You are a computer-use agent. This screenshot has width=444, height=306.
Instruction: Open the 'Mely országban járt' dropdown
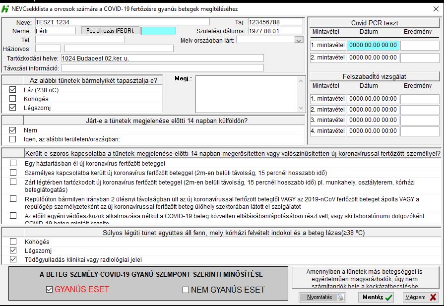299,40
